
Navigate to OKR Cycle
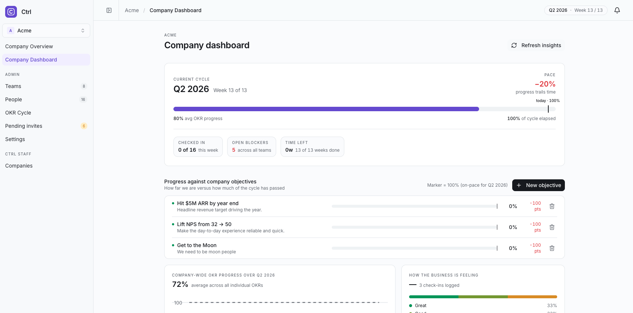pos(46,113)
